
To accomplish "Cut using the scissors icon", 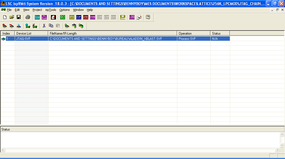I will click(x=44, y=26).
